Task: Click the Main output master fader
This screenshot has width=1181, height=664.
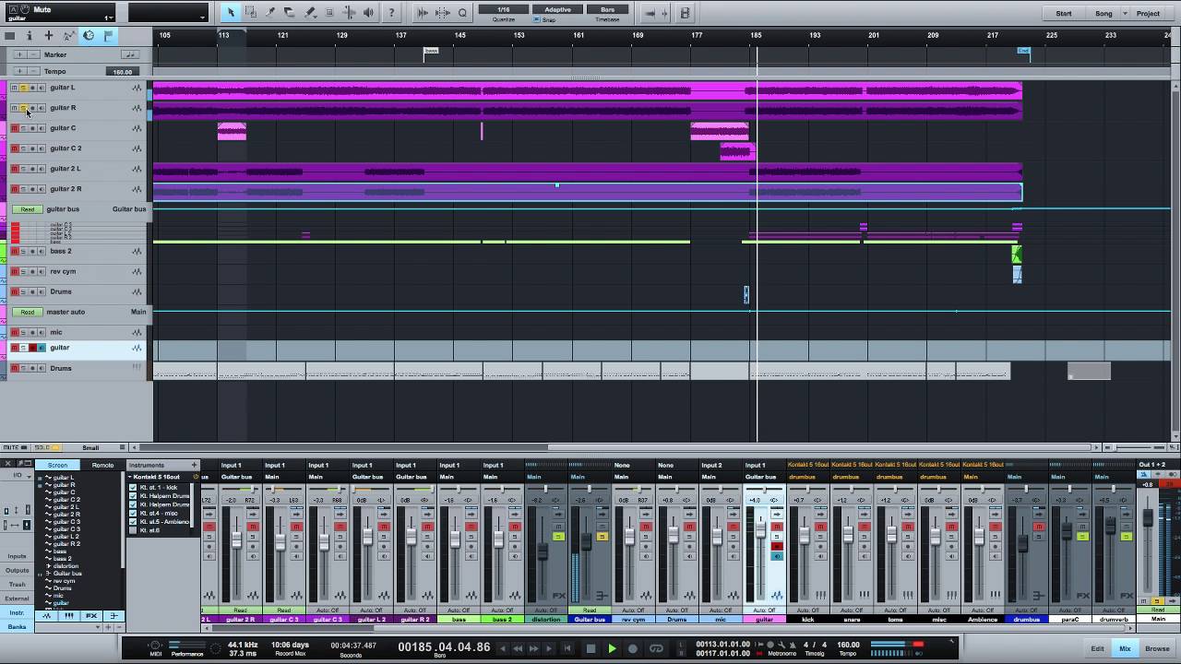Action: coord(1148,517)
